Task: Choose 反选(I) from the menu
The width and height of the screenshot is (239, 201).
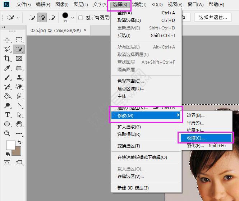Action: coord(146,35)
